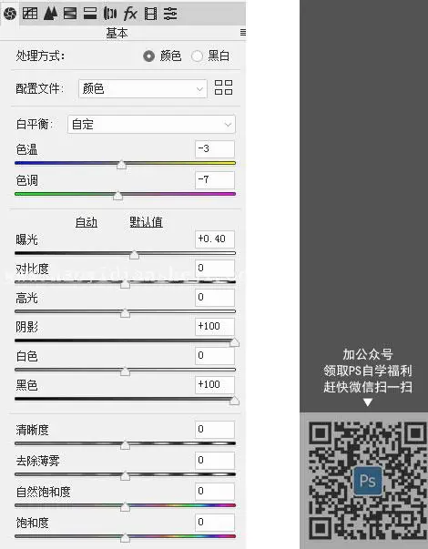Switch to Lens Corrections tab
The image size is (428, 549).
[110, 14]
